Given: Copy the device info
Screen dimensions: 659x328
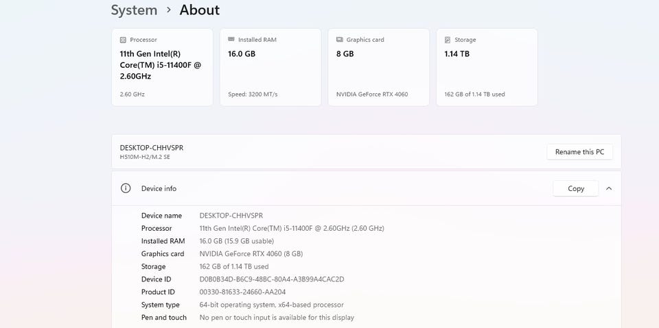Looking at the screenshot, I should coord(576,188).
